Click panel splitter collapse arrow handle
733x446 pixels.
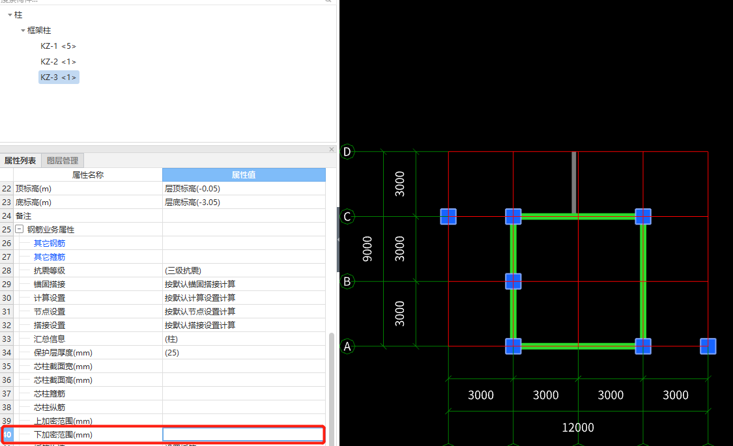(x=338, y=240)
